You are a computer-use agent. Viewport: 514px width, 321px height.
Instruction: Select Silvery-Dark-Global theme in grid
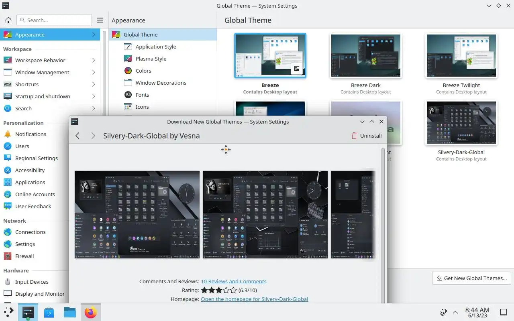461,123
